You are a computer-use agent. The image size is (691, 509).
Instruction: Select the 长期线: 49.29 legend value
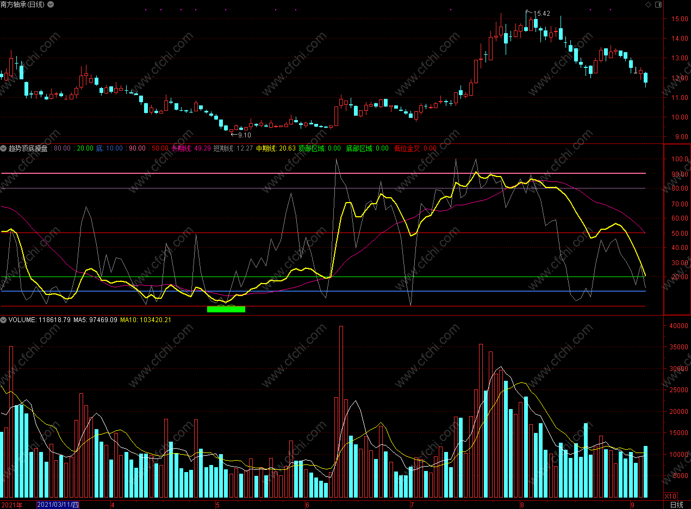click(x=191, y=148)
